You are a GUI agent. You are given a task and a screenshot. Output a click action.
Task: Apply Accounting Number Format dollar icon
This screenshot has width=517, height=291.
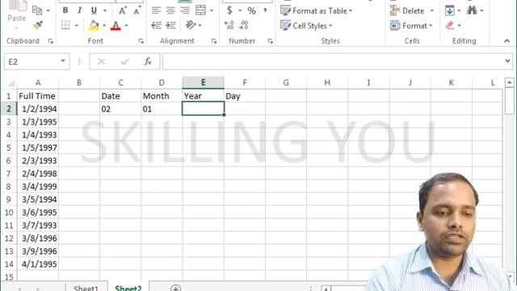[229, 11]
